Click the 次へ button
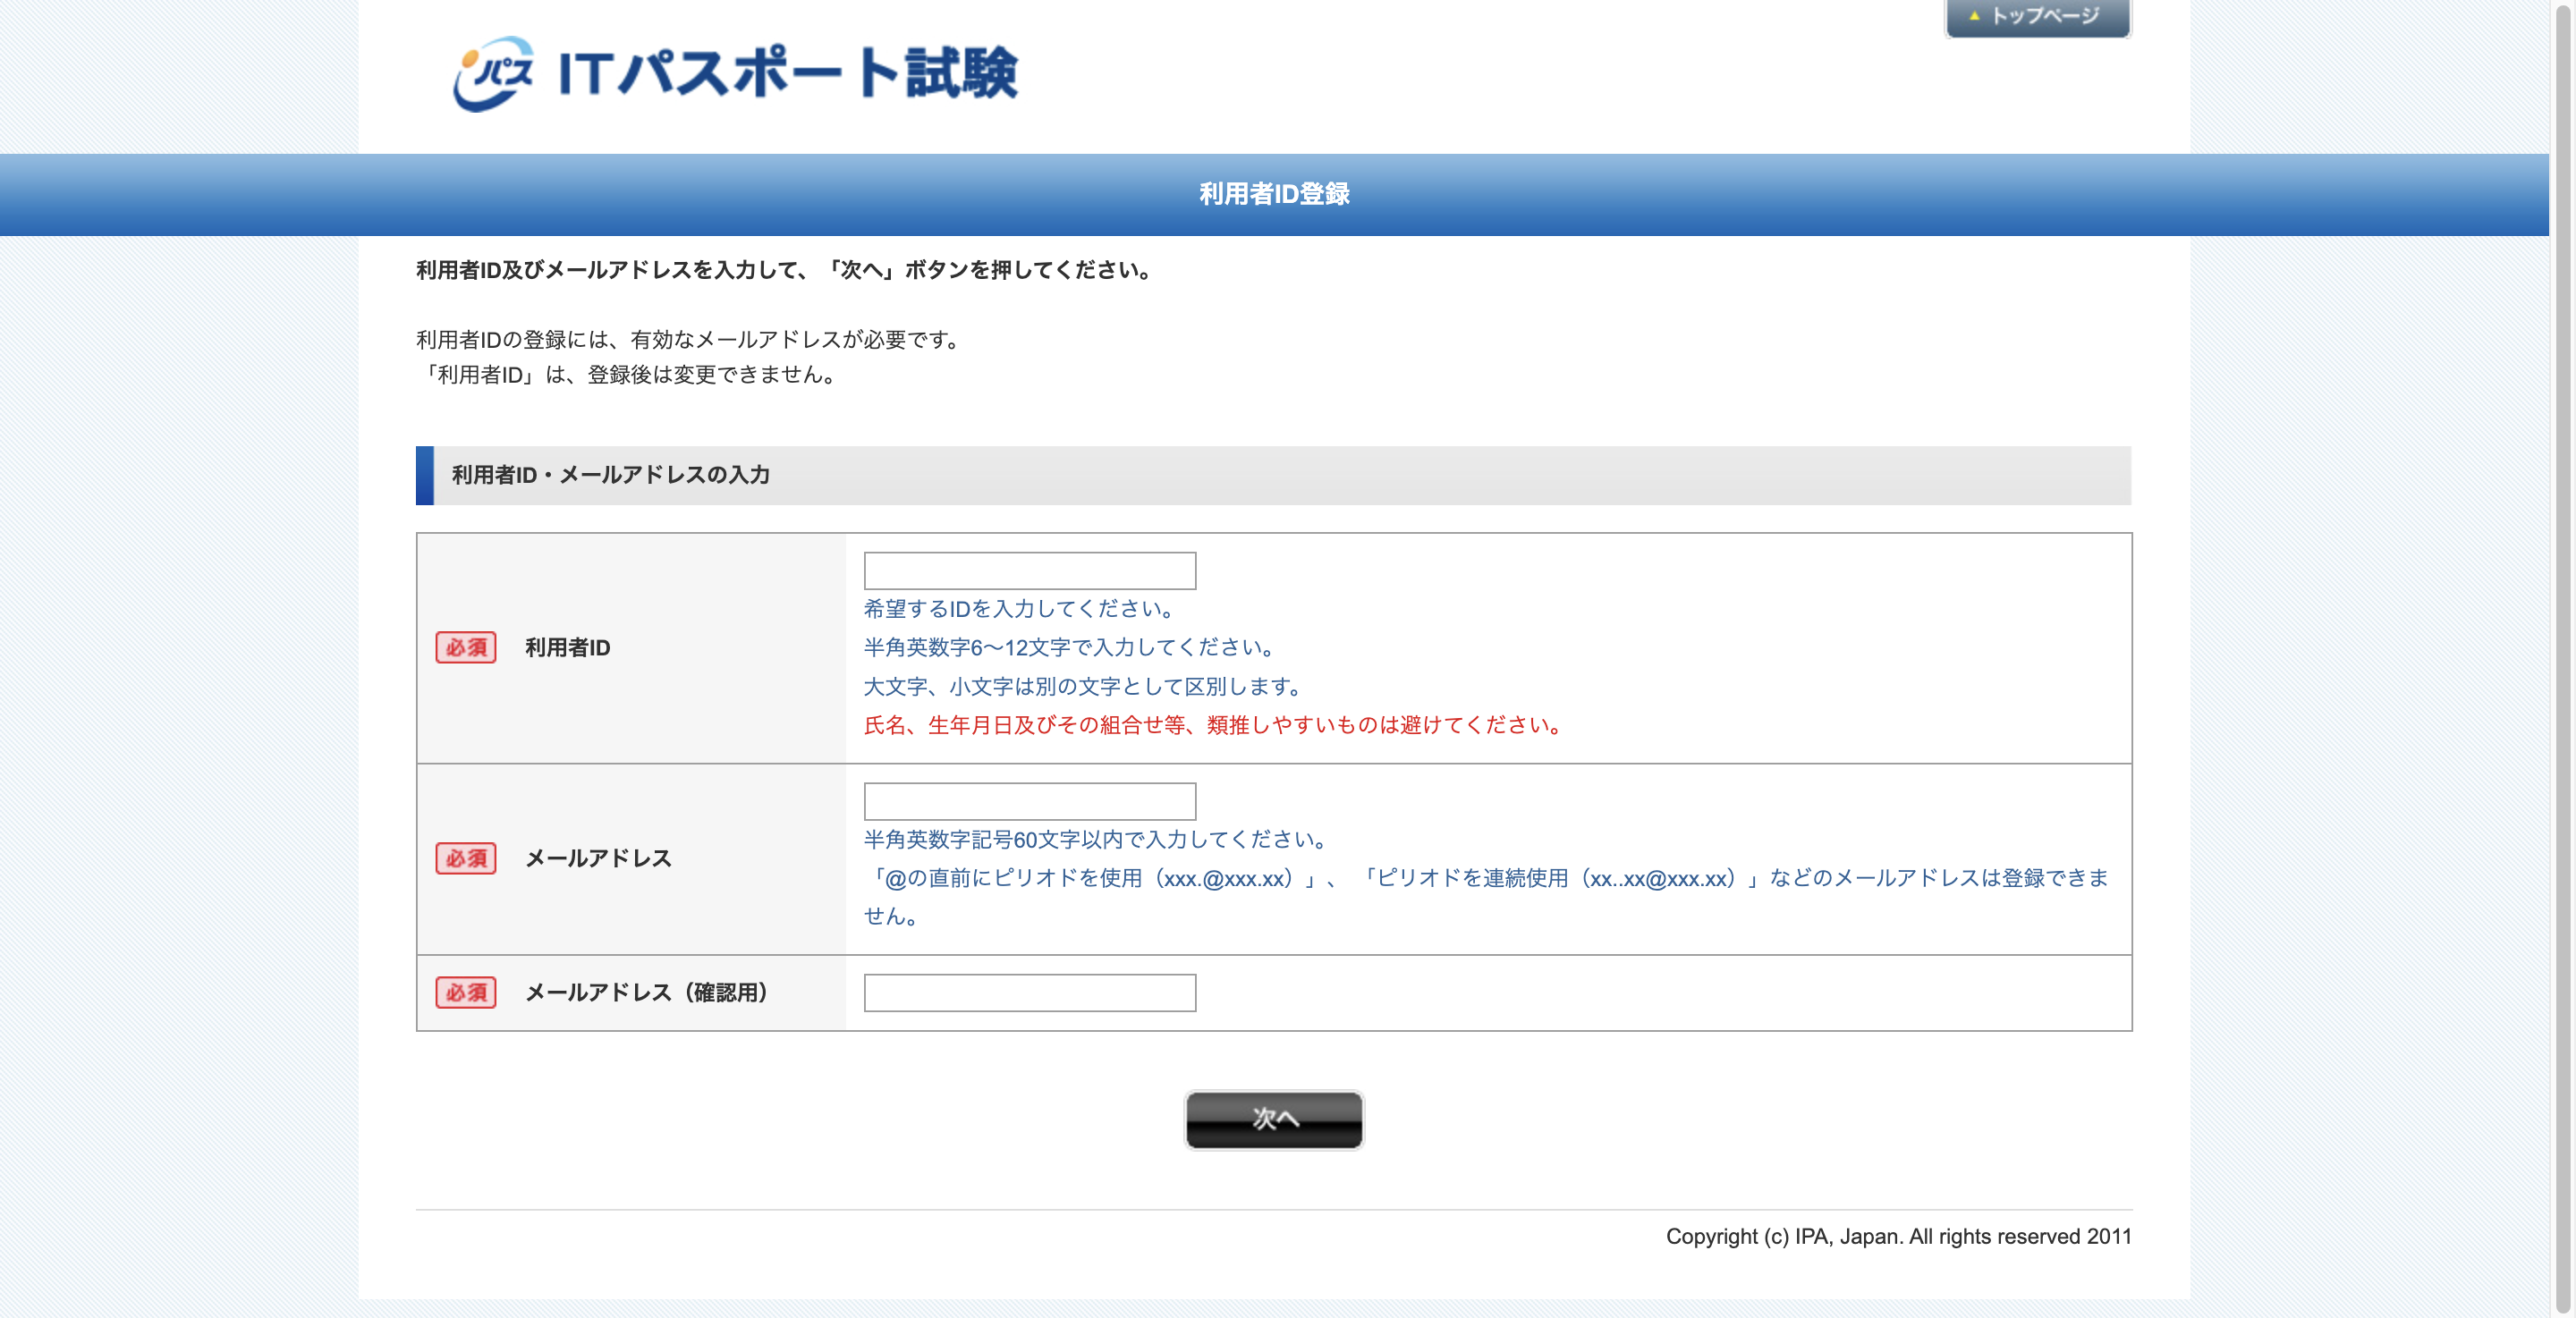 coord(1273,1119)
